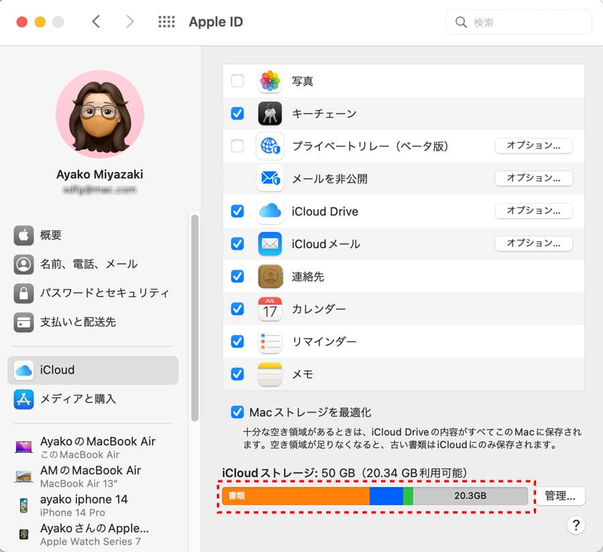Click the card icon for 支払いと配送先
Screen dimensions: 603x552
24,322
